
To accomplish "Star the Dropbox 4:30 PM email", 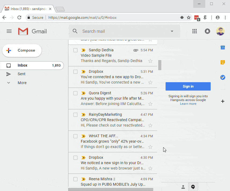I will (x=150, y=168).
